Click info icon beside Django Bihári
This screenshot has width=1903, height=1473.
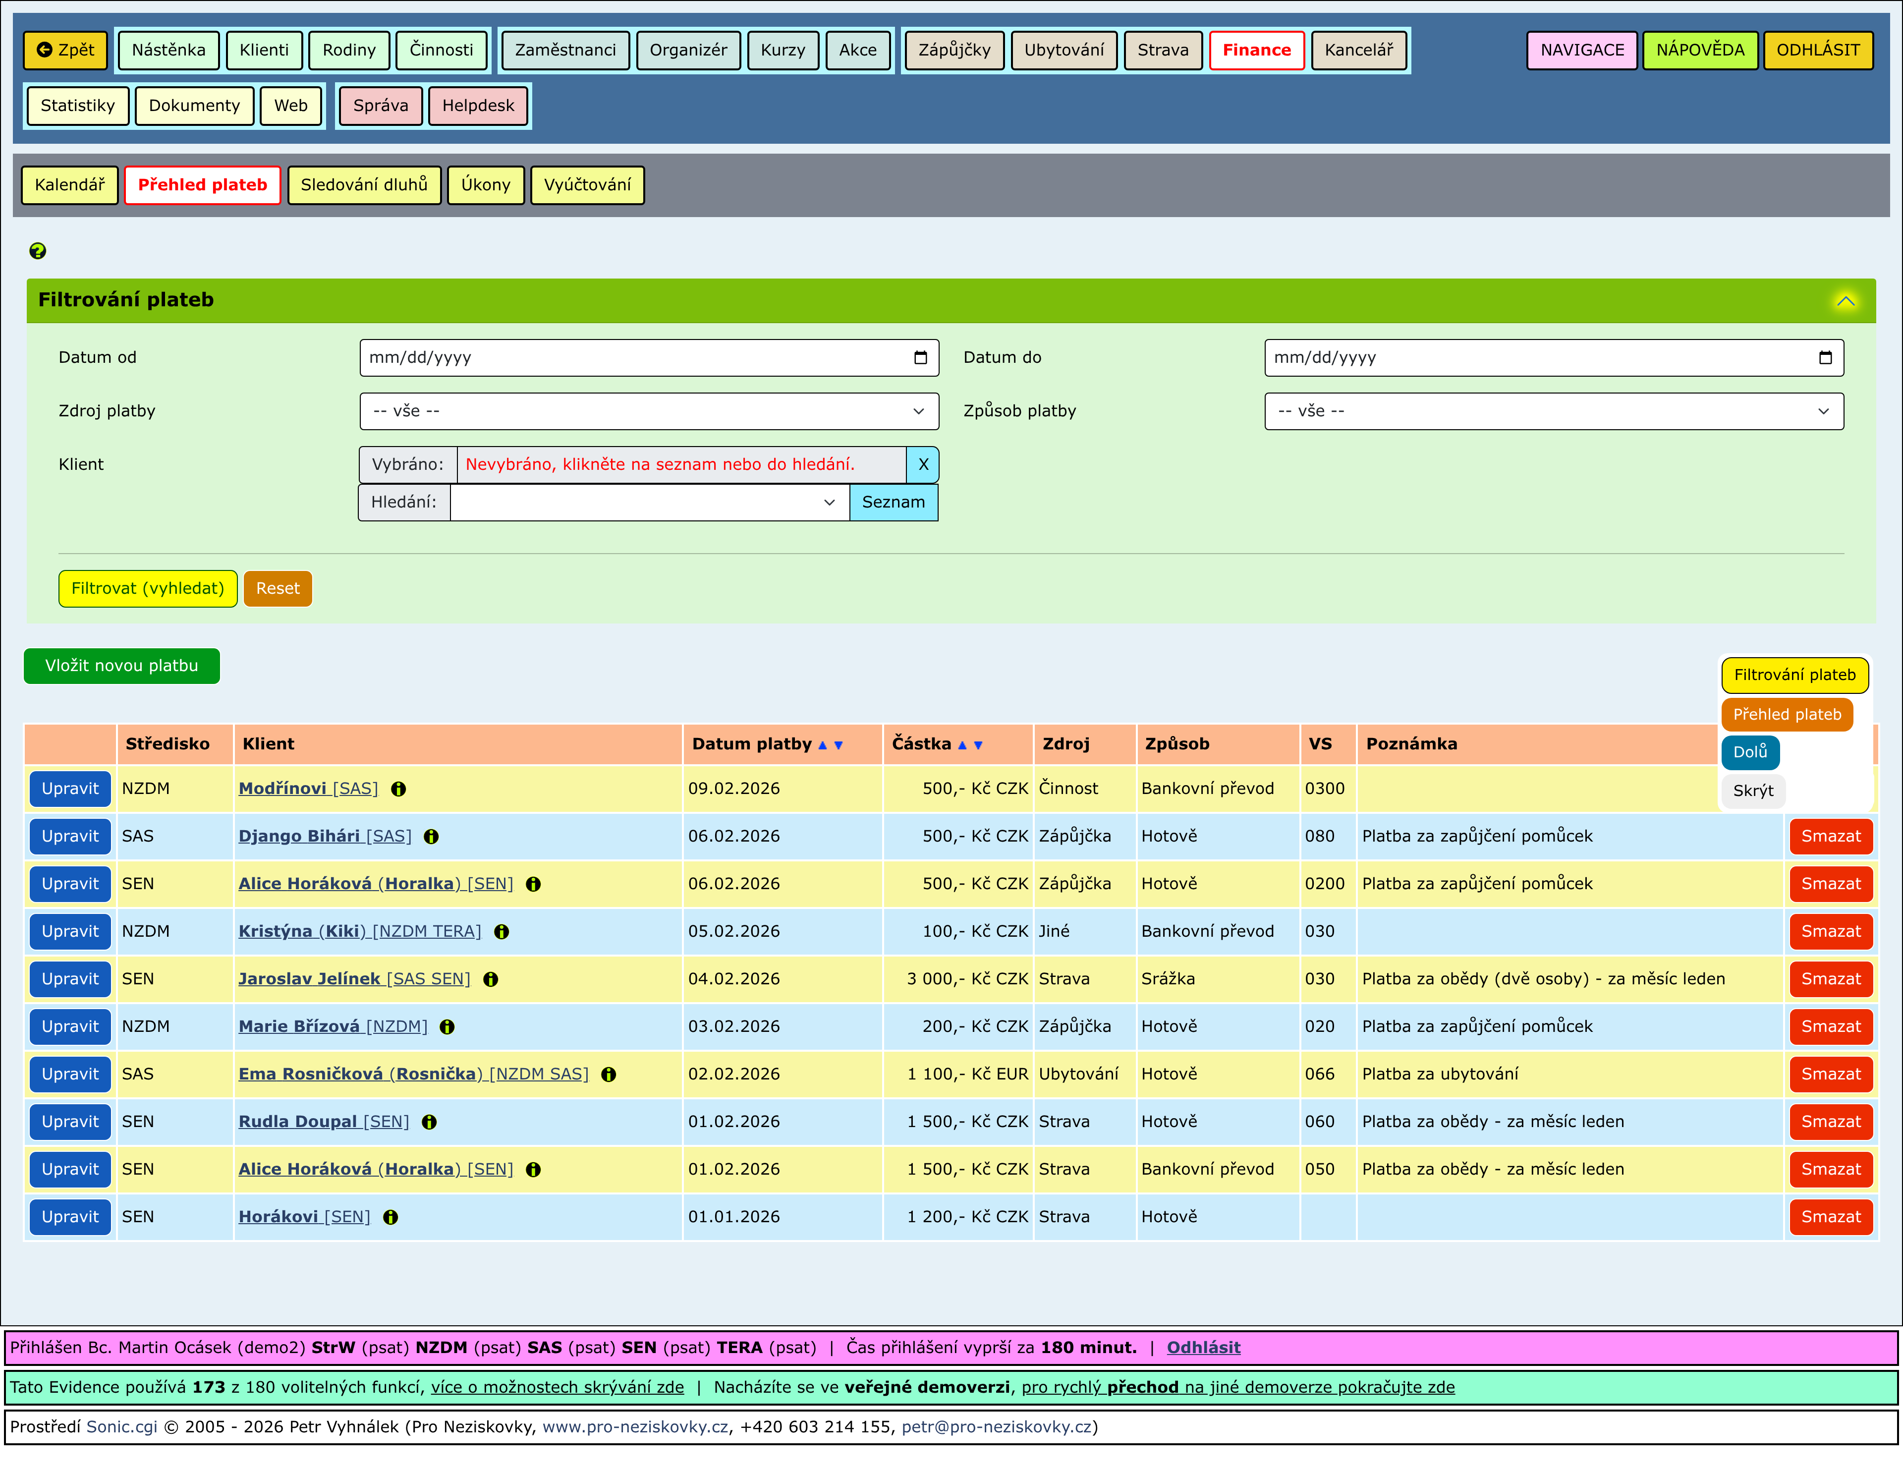(x=431, y=837)
